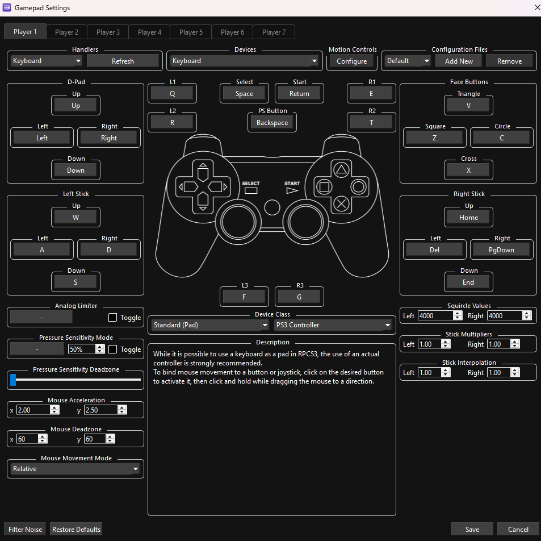The image size is (541, 541).
Task: Rebind the D-Pad Down button
Action: click(76, 170)
